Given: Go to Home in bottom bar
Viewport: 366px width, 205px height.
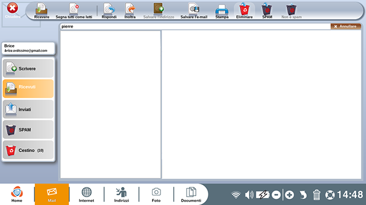Looking at the screenshot, I should click(17, 194).
